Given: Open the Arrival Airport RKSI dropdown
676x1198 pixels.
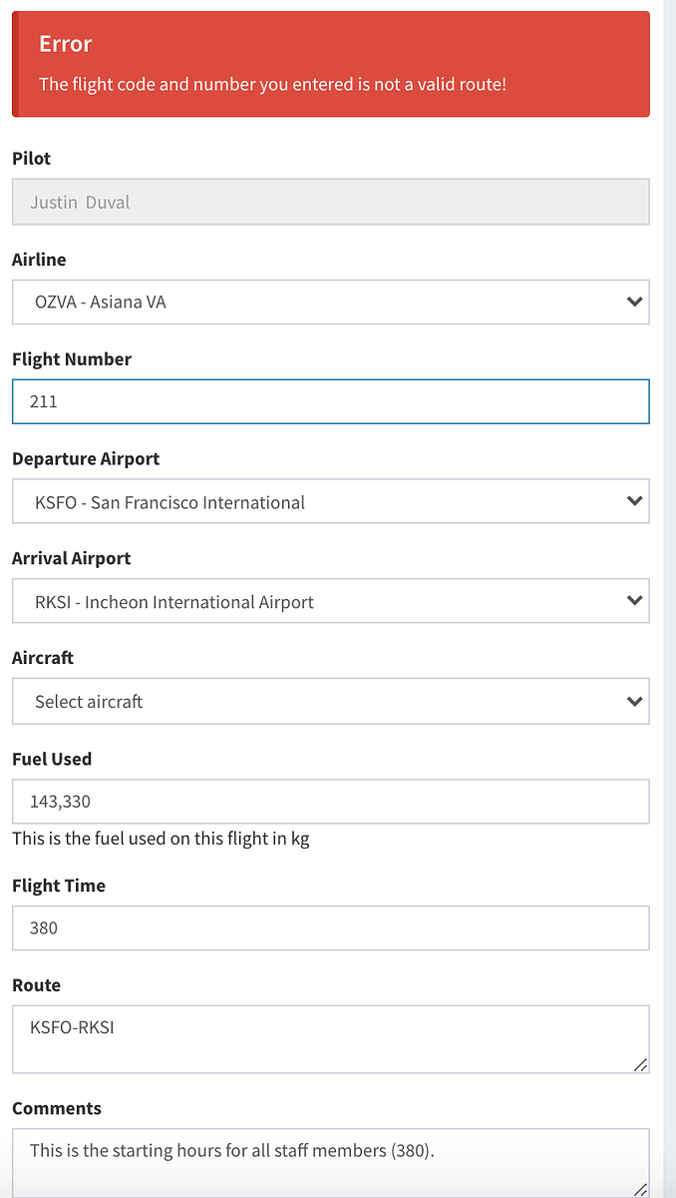Looking at the screenshot, I should pos(330,601).
